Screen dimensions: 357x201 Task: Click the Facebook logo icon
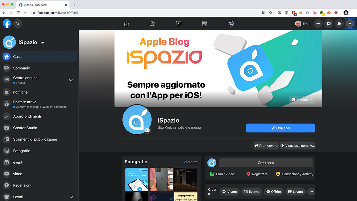[7, 24]
